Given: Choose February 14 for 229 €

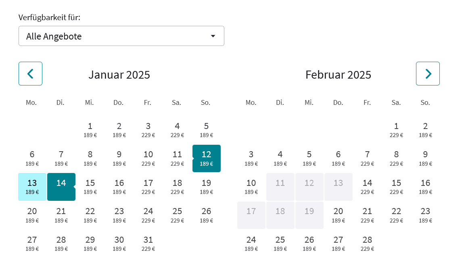Looking at the screenshot, I should click(367, 187).
